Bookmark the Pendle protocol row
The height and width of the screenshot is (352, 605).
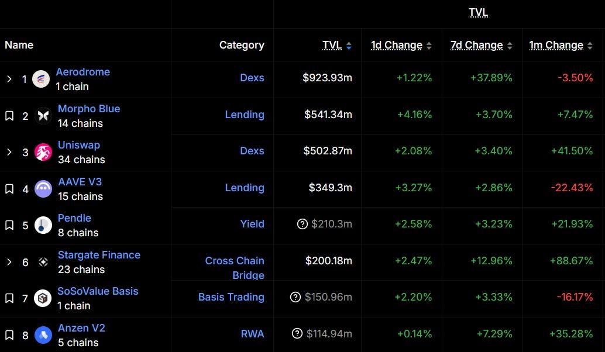click(9, 225)
